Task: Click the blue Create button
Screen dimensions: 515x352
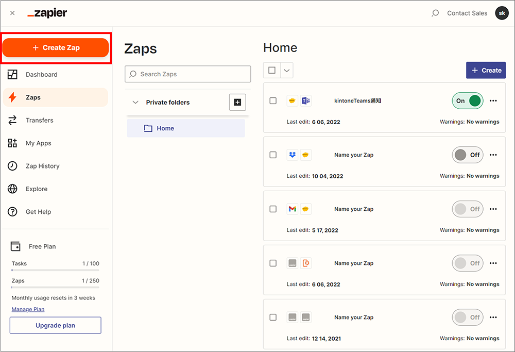Action: click(486, 70)
